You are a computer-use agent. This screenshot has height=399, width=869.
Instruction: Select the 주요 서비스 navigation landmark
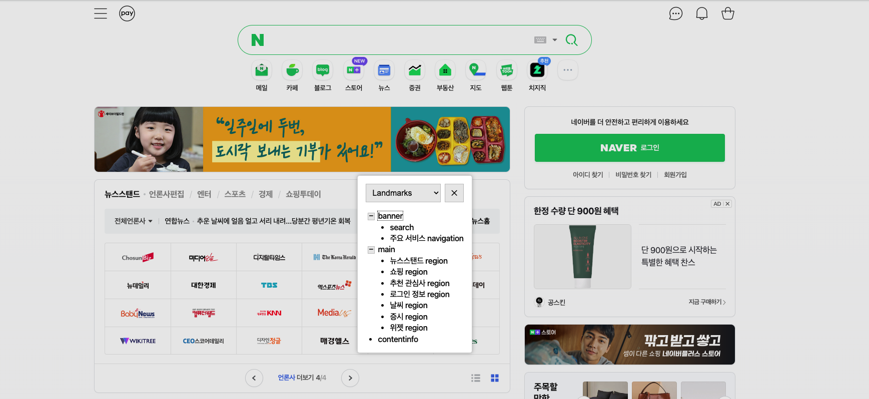coord(427,239)
